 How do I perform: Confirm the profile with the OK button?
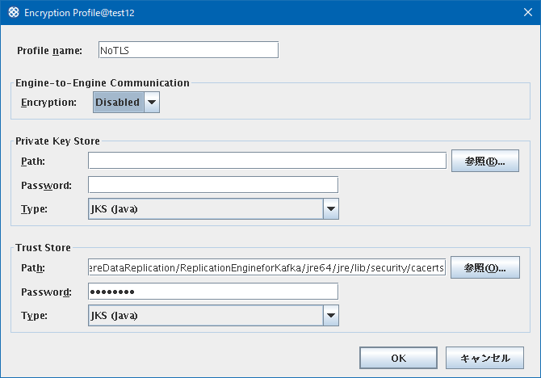[x=399, y=358]
